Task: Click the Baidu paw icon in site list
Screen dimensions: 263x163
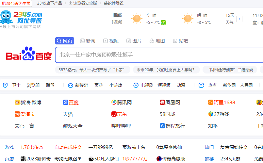Action: tap(65, 102)
